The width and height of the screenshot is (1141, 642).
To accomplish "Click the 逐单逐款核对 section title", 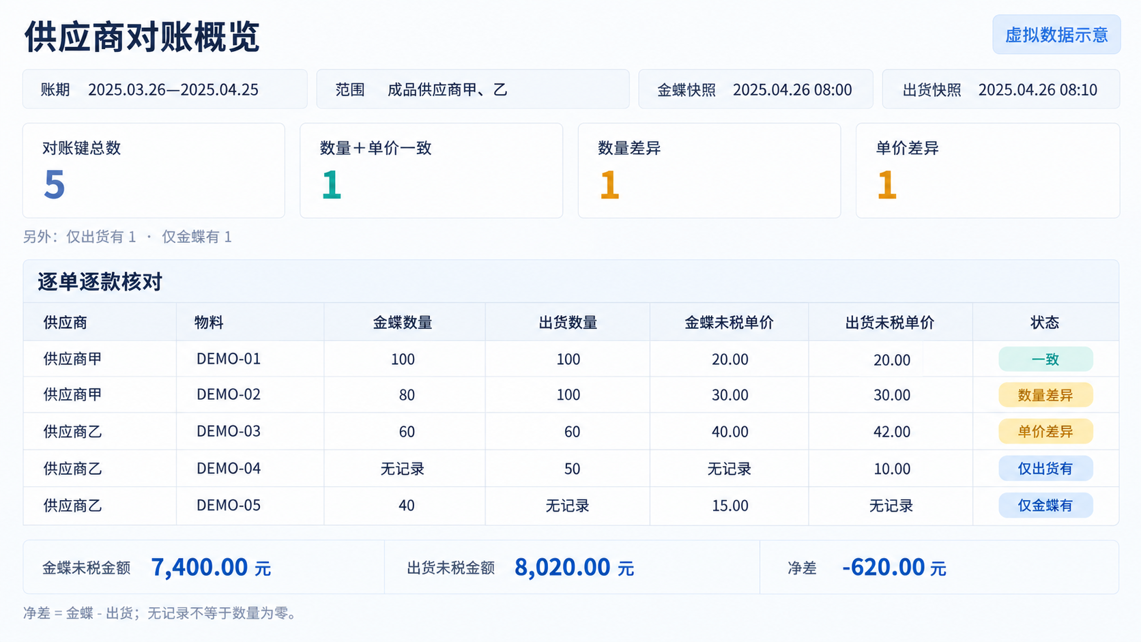I will pyautogui.click(x=100, y=282).
